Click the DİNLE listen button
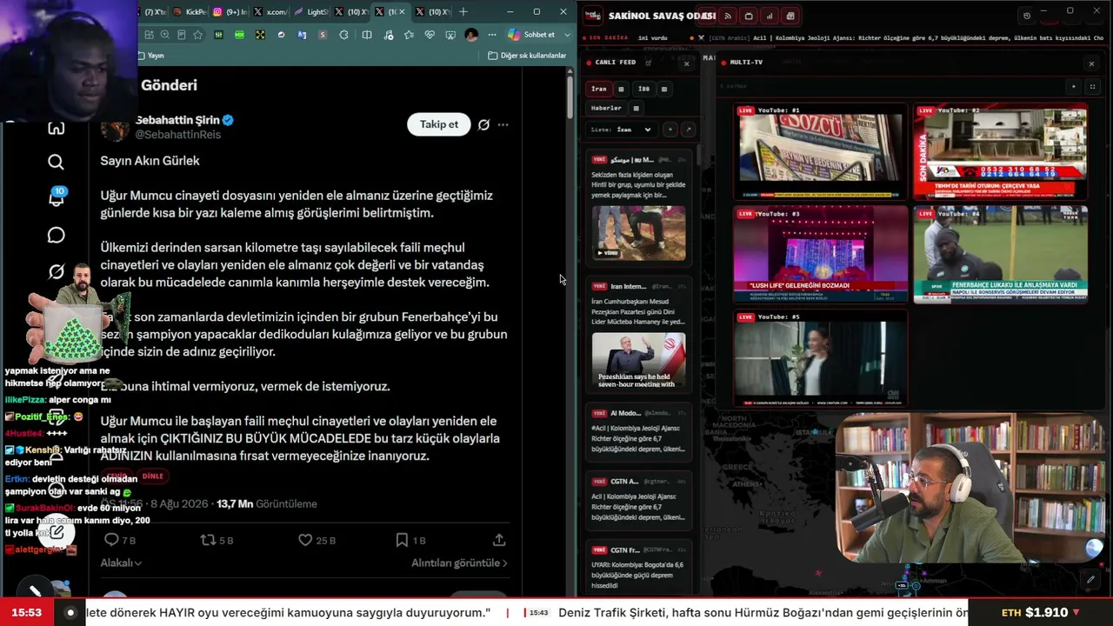The width and height of the screenshot is (1113, 626). 153,476
